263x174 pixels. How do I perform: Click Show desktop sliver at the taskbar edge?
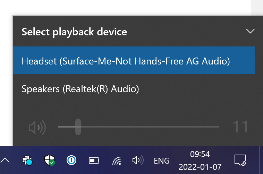pyautogui.click(x=261, y=160)
